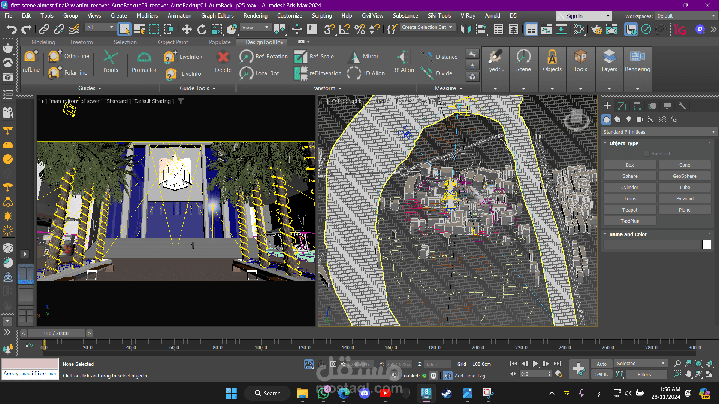The height and width of the screenshot is (404, 719).
Task: Click the Protractor guide tool
Action: click(144, 62)
